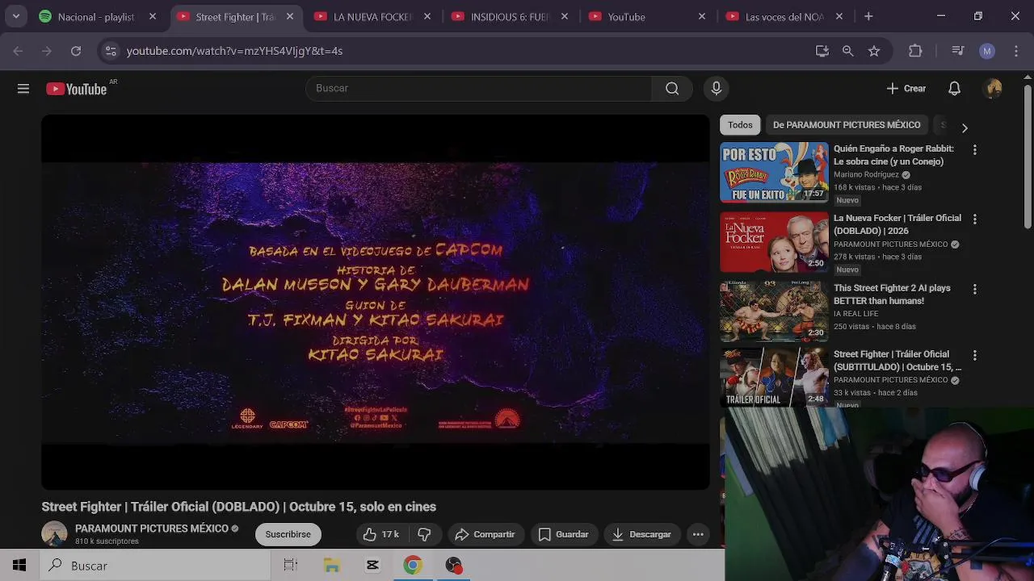Viewport: 1034px width, 581px height.
Task: Open Task View on the taskbar
Action: coord(291,566)
